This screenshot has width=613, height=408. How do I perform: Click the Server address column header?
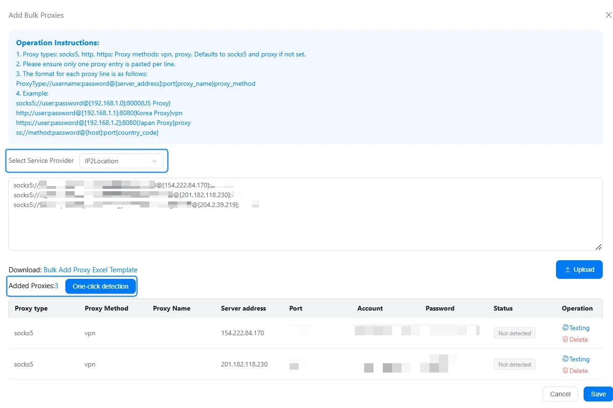[x=243, y=308]
